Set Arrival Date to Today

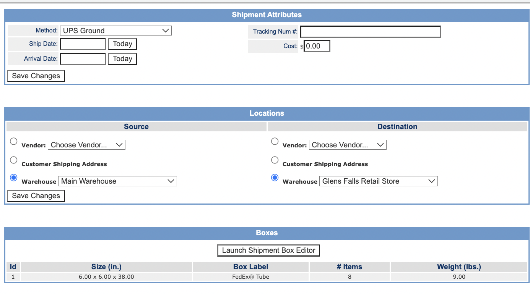[122, 59]
